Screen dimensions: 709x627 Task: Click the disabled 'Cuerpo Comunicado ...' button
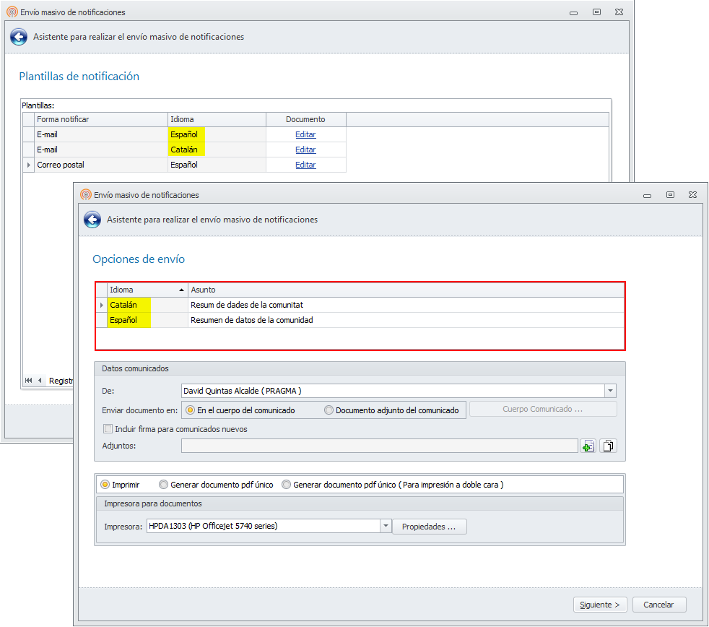543,409
